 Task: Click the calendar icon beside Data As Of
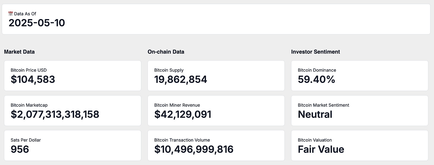click(x=11, y=14)
